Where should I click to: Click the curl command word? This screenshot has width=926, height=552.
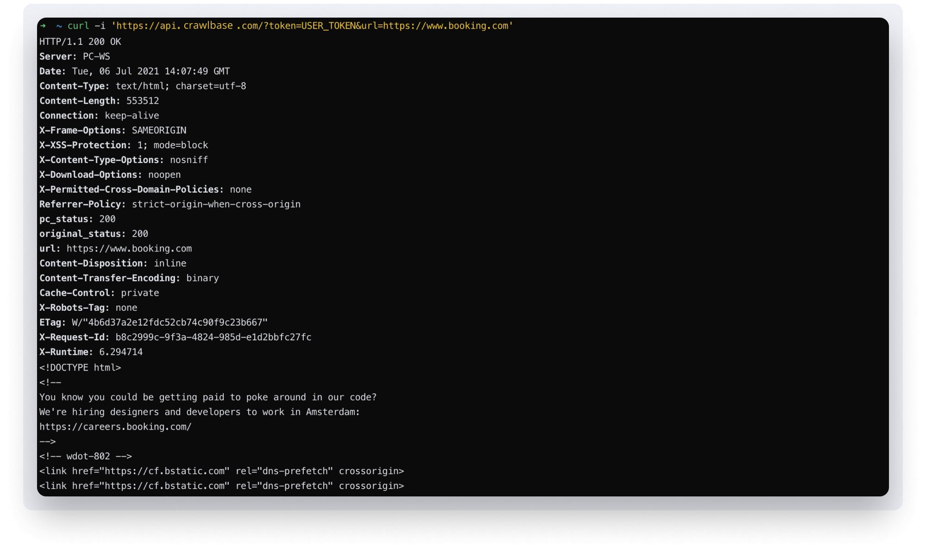click(x=78, y=26)
